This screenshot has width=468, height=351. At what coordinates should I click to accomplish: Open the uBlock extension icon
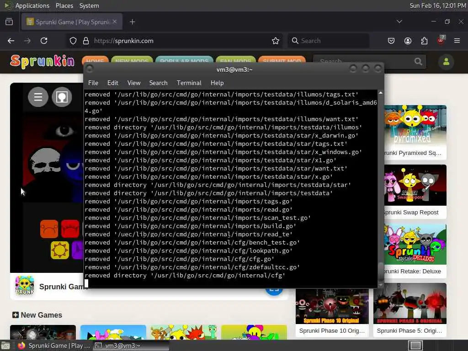(441, 40)
